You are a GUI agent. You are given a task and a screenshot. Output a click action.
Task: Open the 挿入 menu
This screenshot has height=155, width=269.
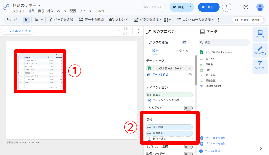tap(50, 11)
